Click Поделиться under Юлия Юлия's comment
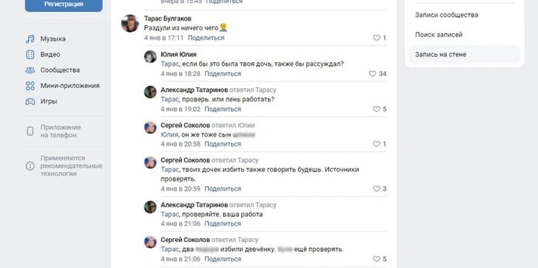 click(x=223, y=74)
